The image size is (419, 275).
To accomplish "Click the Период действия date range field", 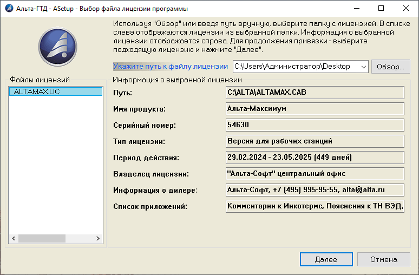I will (x=315, y=158).
